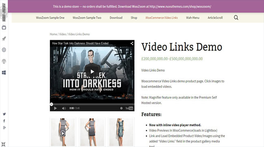Image resolution: width=264 pixels, height=147 pixels.
Task: Open the Facebook icon in sidebar
Action: pos(4,121)
